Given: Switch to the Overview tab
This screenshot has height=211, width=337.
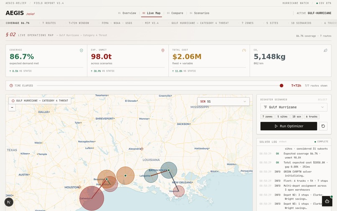Looking at the screenshot, I should click(x=127, y=13).
